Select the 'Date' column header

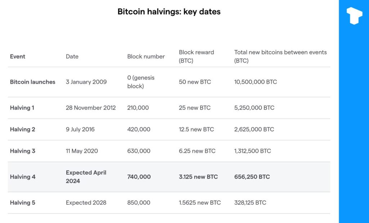(72, 57)
